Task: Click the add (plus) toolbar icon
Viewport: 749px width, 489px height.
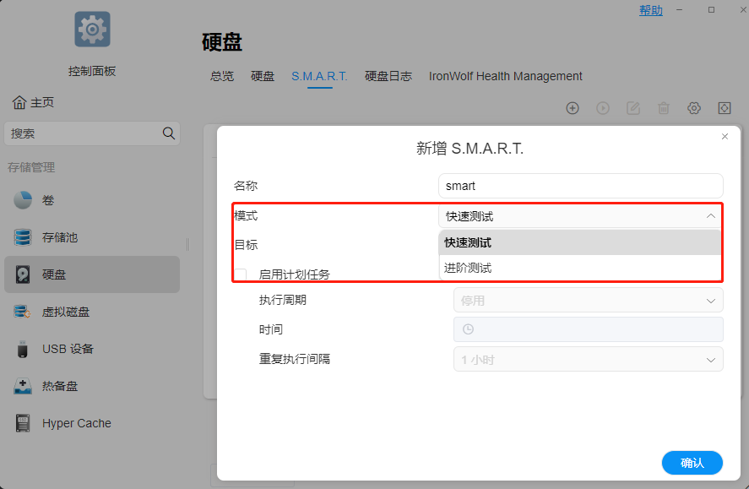Action: (573, 108)
